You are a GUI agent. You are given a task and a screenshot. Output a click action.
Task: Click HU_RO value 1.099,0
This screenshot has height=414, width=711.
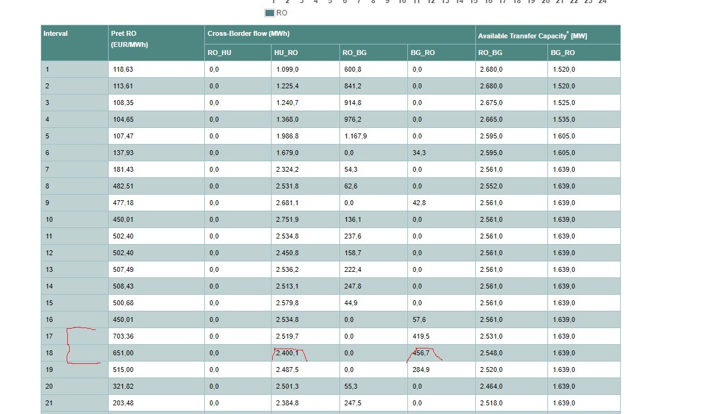pos(288,69)
